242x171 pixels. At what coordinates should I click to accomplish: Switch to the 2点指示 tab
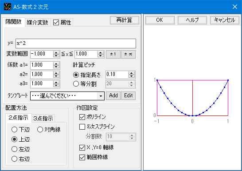pyautogui.click(x=18, y=118)
